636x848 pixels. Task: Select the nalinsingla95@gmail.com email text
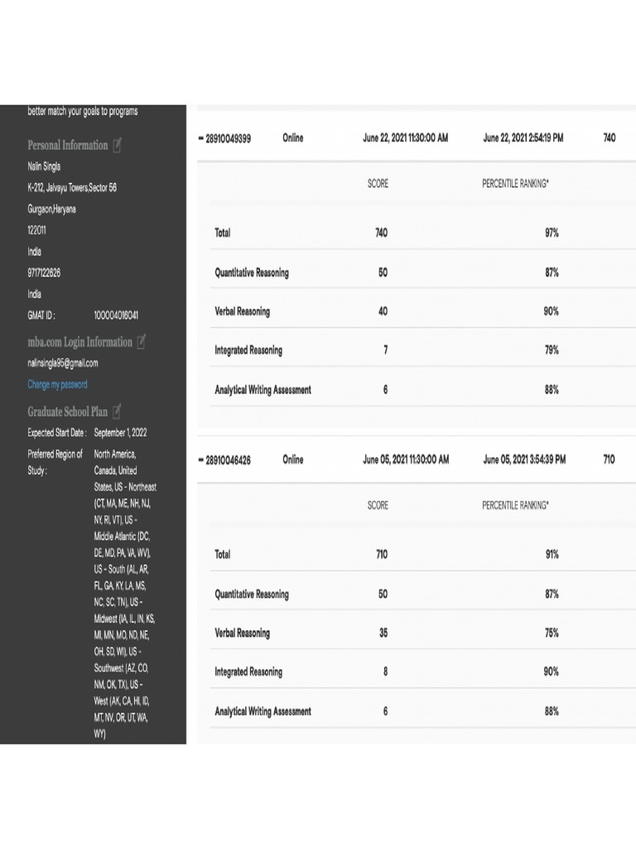click(63, 363)
